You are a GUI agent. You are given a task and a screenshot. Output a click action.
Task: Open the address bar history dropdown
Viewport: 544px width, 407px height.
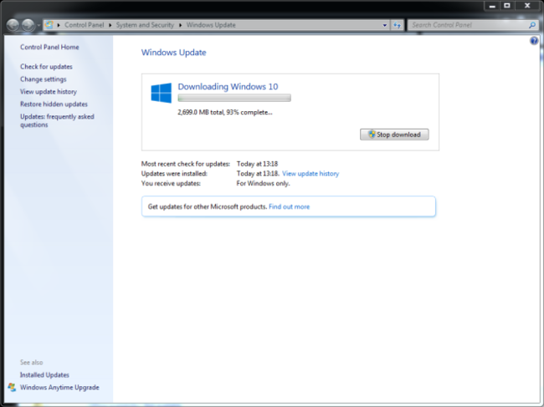pyautogui.click(x=384, y=25)
